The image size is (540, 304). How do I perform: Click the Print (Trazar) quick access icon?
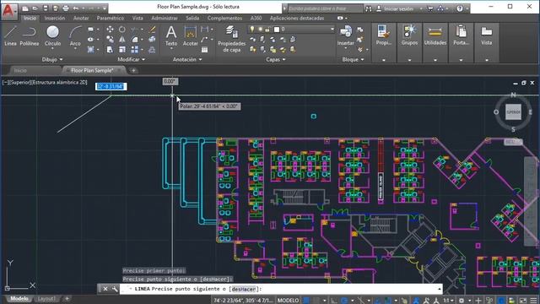(x=66, y=8)
